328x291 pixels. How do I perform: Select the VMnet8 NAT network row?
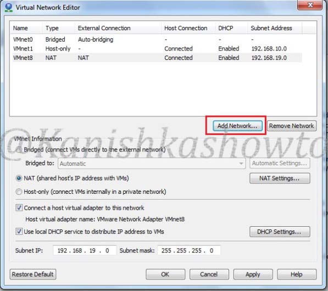point(157,58)
